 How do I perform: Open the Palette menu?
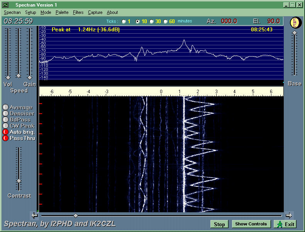click(62, 12)
